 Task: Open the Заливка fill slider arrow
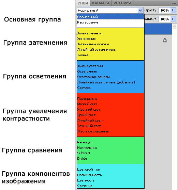point(173,19)
